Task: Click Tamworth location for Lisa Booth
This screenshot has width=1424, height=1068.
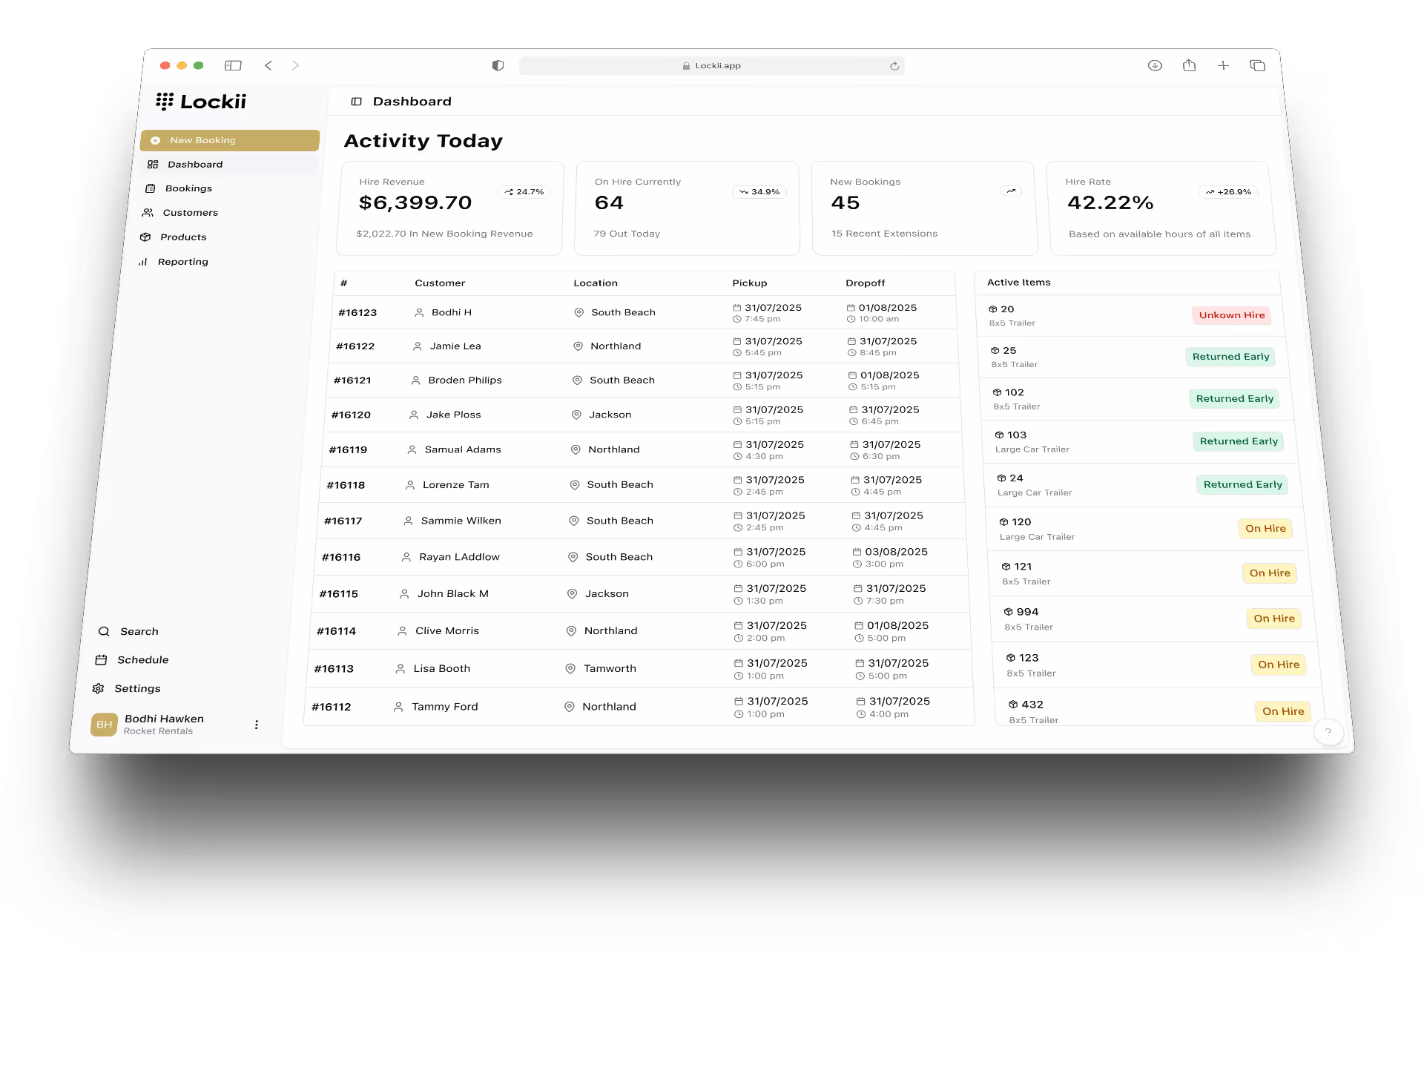Action: click(610, 669)
